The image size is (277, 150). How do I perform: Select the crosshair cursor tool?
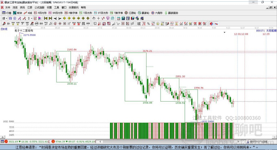pos(98,18)
